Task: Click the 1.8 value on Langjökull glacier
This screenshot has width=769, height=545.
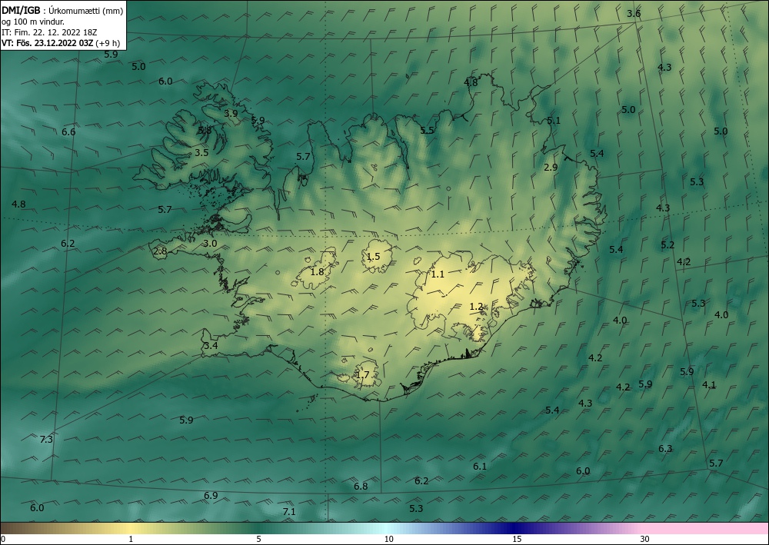Action: coord(318,271)
